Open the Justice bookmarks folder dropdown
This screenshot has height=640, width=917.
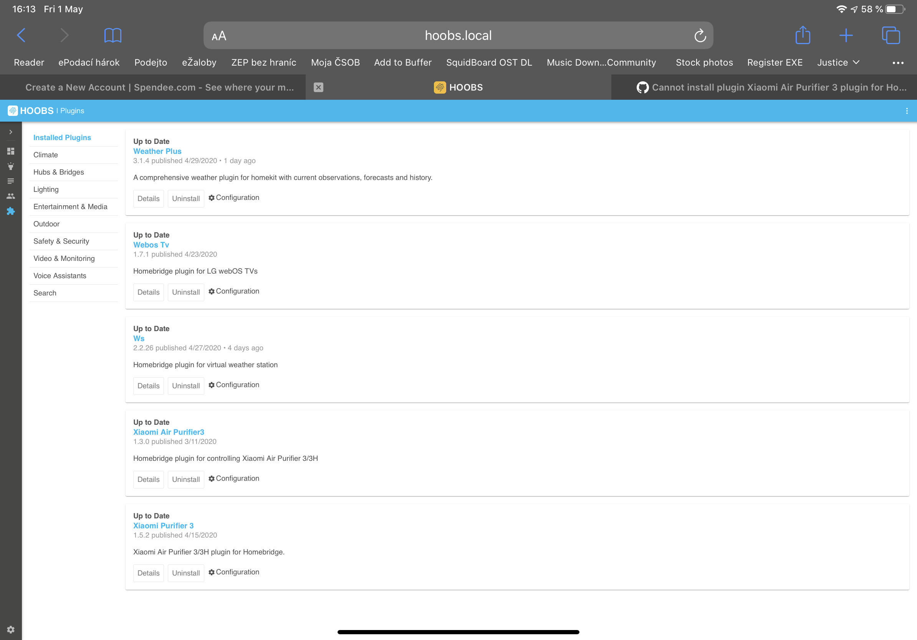tap(838, 62)
